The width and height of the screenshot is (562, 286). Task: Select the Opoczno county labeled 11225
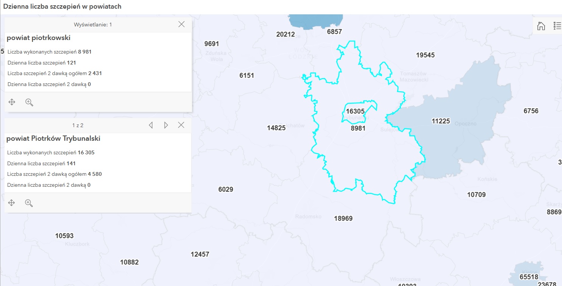[x=441, y=121]
